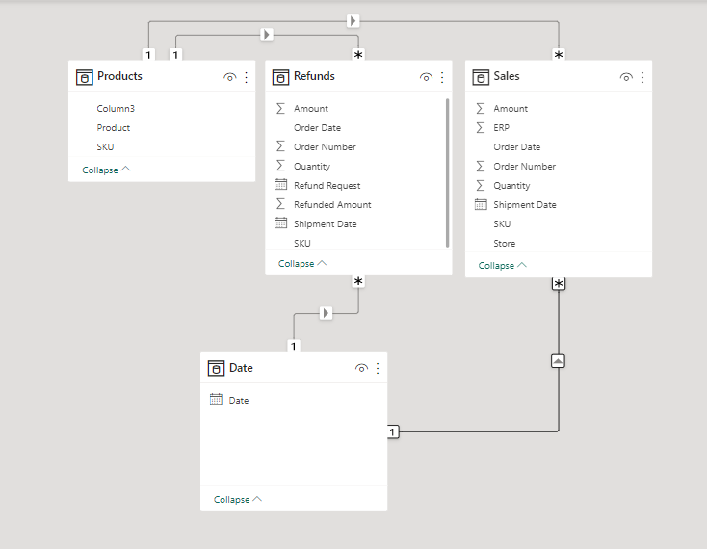Screen dimensions: 707x549
Task: Click sigma icon beside Sales Amount
Action: click(x=481, y=108)
